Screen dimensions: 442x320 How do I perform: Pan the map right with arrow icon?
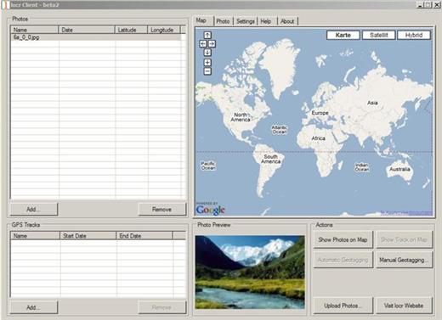pos(212,44)
